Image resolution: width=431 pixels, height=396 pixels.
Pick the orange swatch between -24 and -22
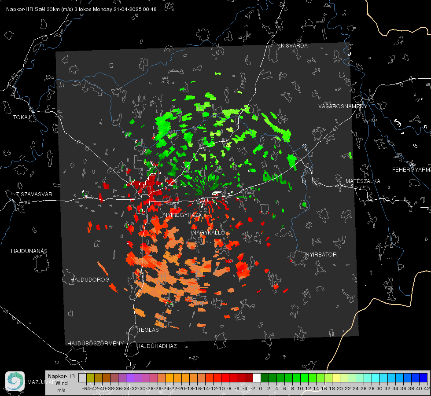(x=169, y=378)
